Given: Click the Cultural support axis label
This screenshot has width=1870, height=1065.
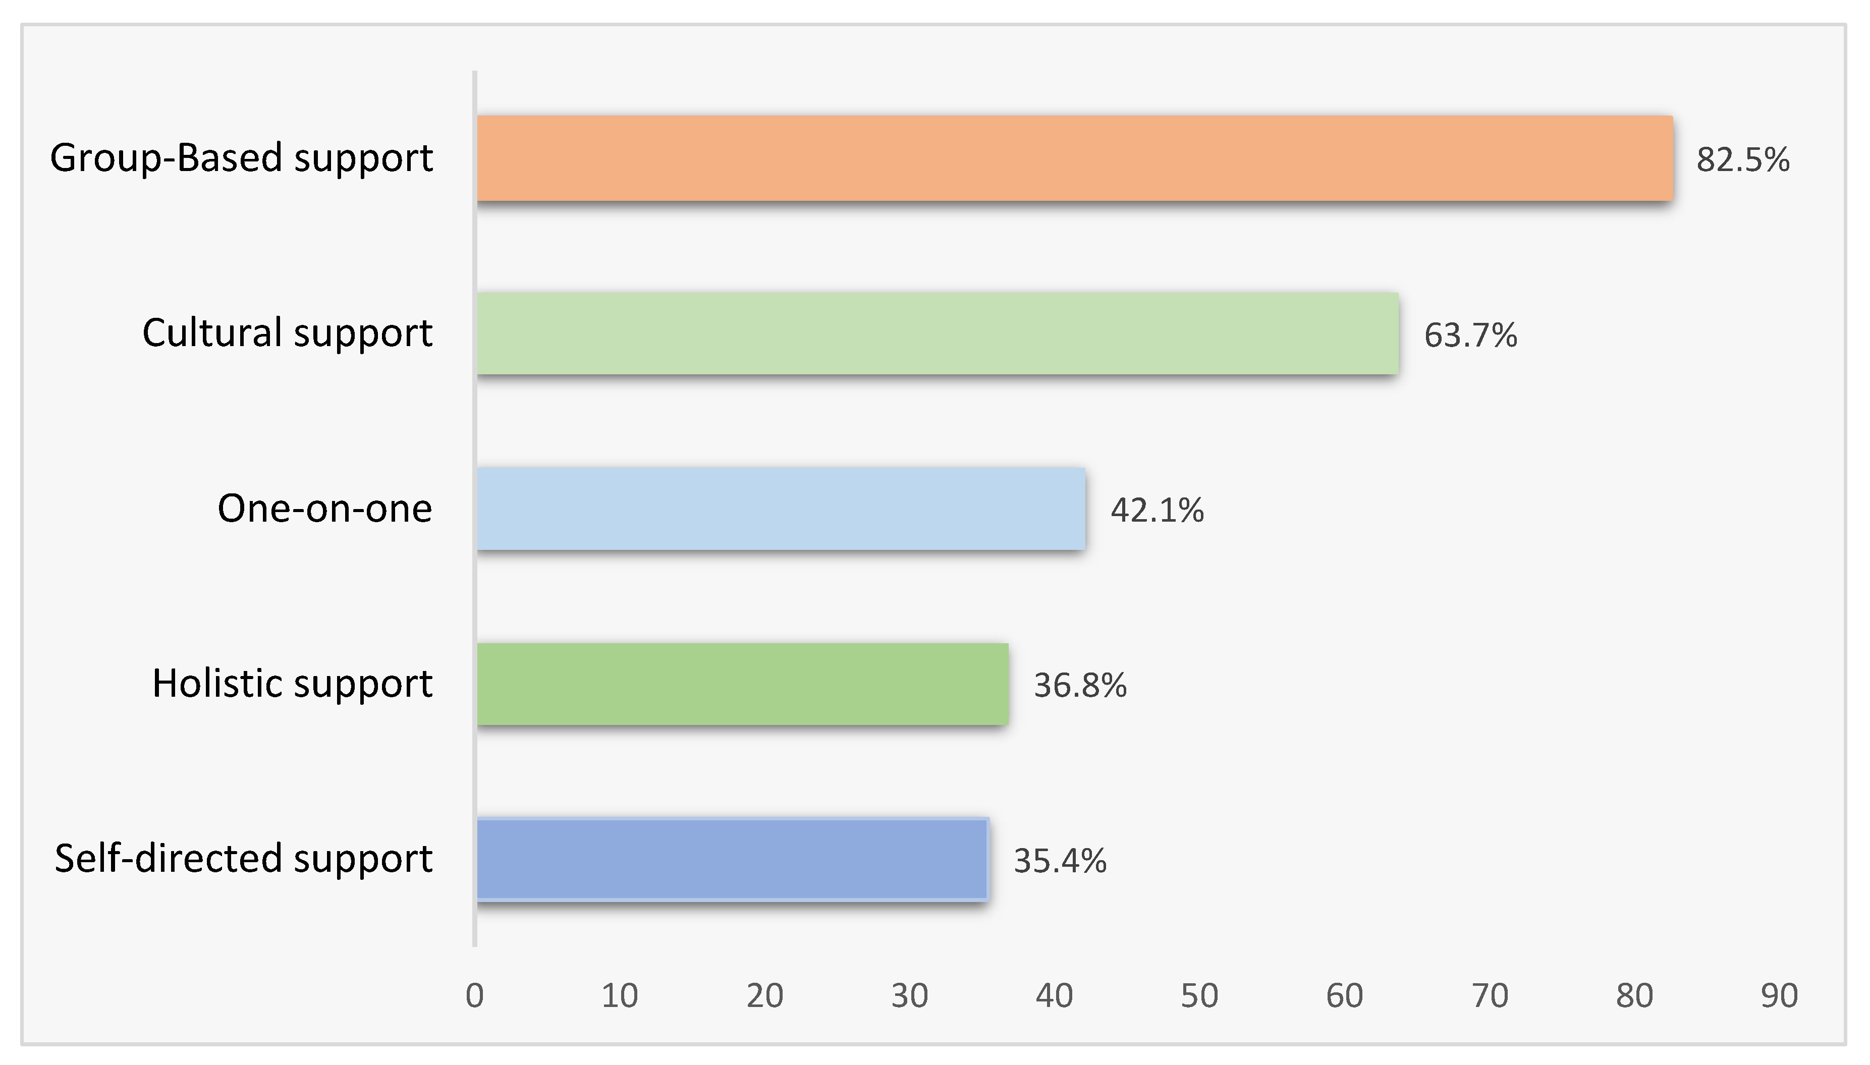Looking at the screenshot, I should pos(288,333).
